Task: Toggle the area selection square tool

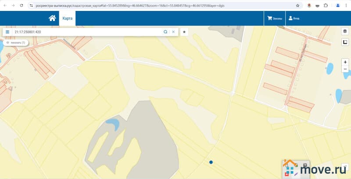Action: click(x=345, y=42)
